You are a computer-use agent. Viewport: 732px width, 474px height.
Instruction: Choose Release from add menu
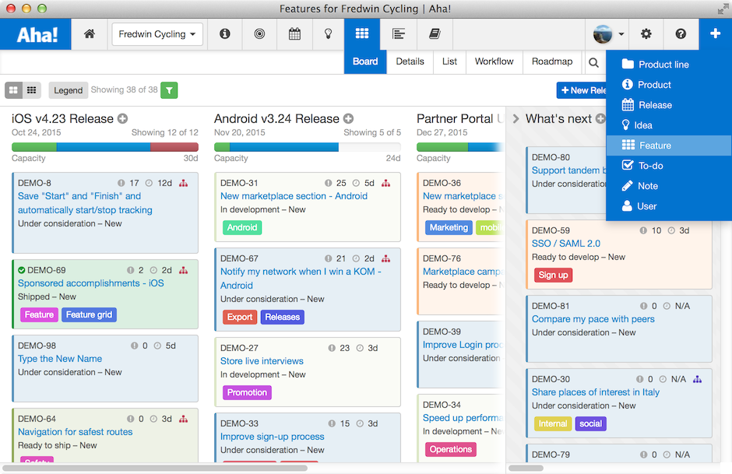[668, 105]
